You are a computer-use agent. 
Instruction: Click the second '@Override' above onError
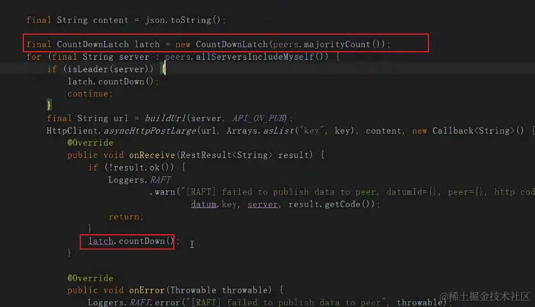click(90, 278)
